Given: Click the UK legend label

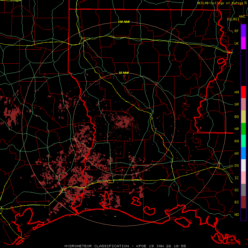Looking at the screenshot, I should [x=237, y=44].
